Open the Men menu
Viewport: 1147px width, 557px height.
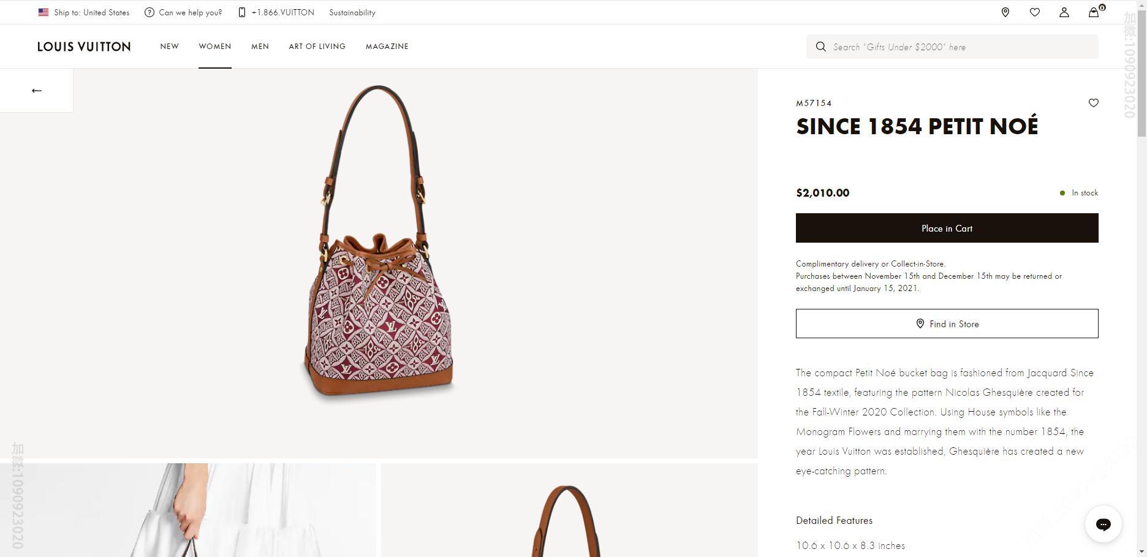pos(260,47)
